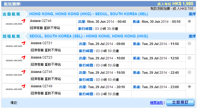
Task: Click the 出發航班 departure flight header tab
Action: tap(11, 14)
